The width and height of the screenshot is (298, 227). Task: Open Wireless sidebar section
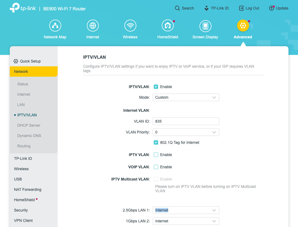click(21, 169)
